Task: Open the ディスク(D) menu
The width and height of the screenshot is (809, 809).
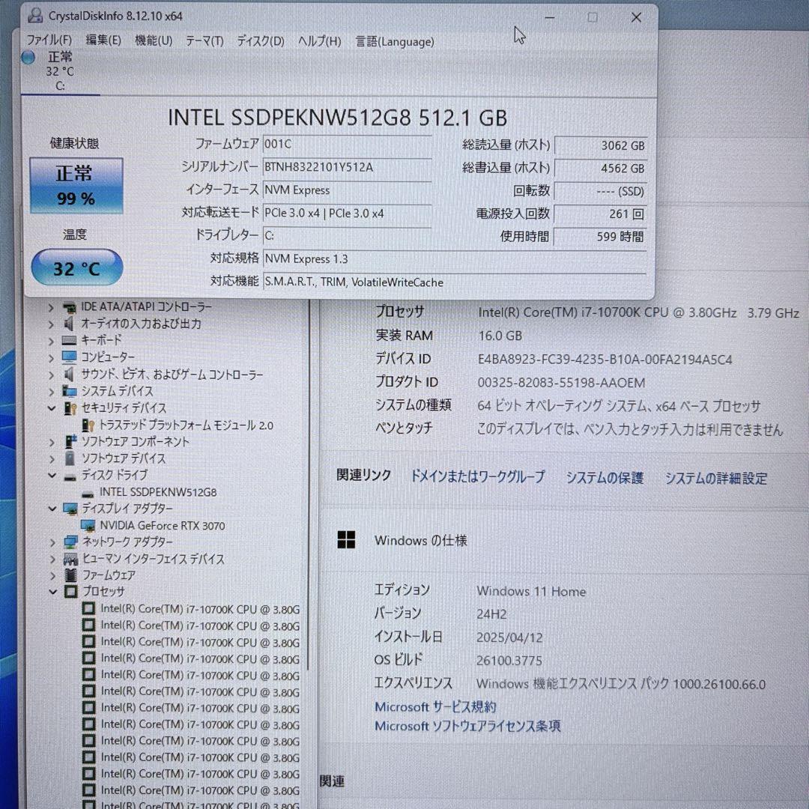Action: [x=261, y=41]
